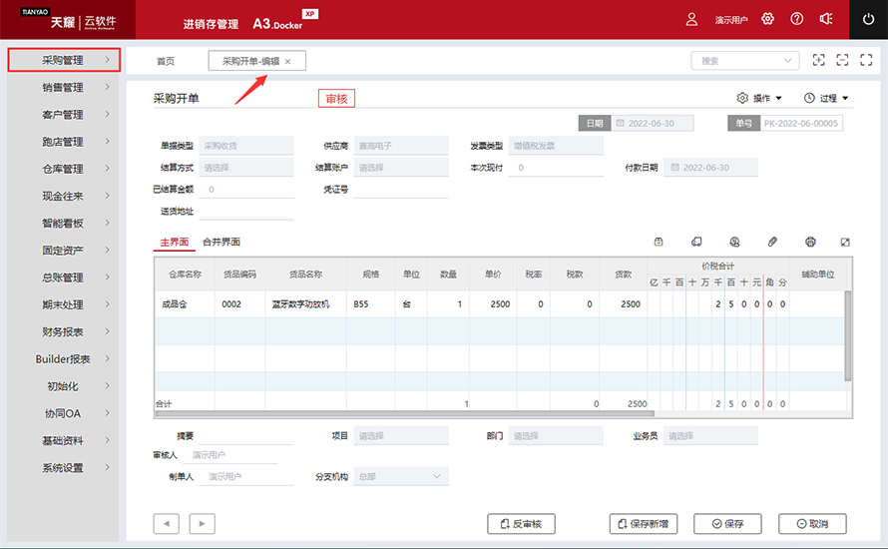The height and width of the screenshot is (549, 888).
Task: Click the 摘要 input field
Action: 246,435
